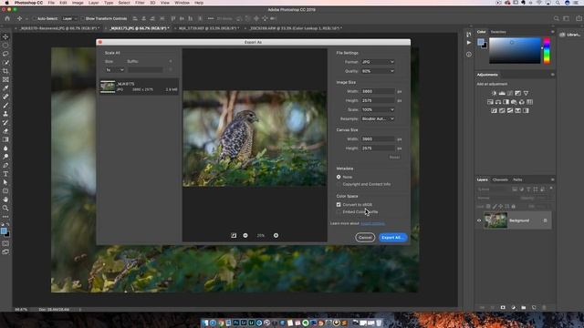Click the Reset canvas size button
The width and height of the screenshot is (584, 328).
(x=394, y=158)
